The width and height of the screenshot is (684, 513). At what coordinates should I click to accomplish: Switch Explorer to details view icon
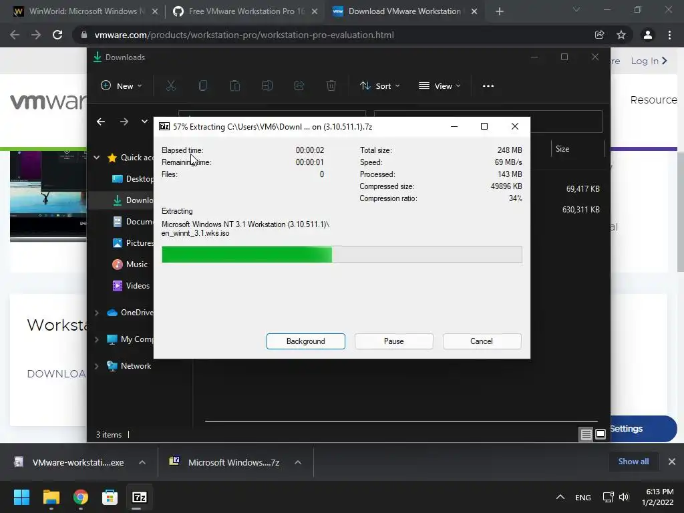click(x=586, y=434)
